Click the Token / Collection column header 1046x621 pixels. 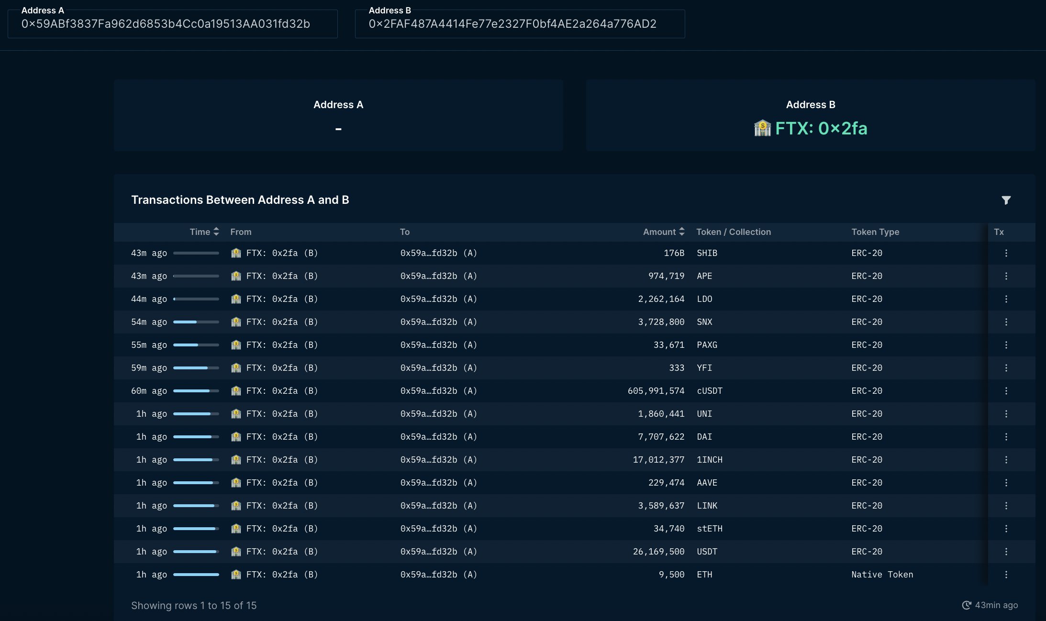coord(733,232)
